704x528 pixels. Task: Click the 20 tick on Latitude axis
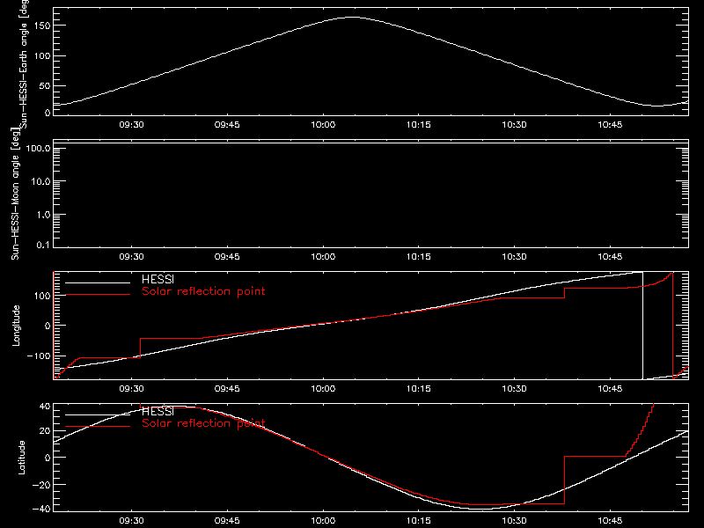click(46, 431)
